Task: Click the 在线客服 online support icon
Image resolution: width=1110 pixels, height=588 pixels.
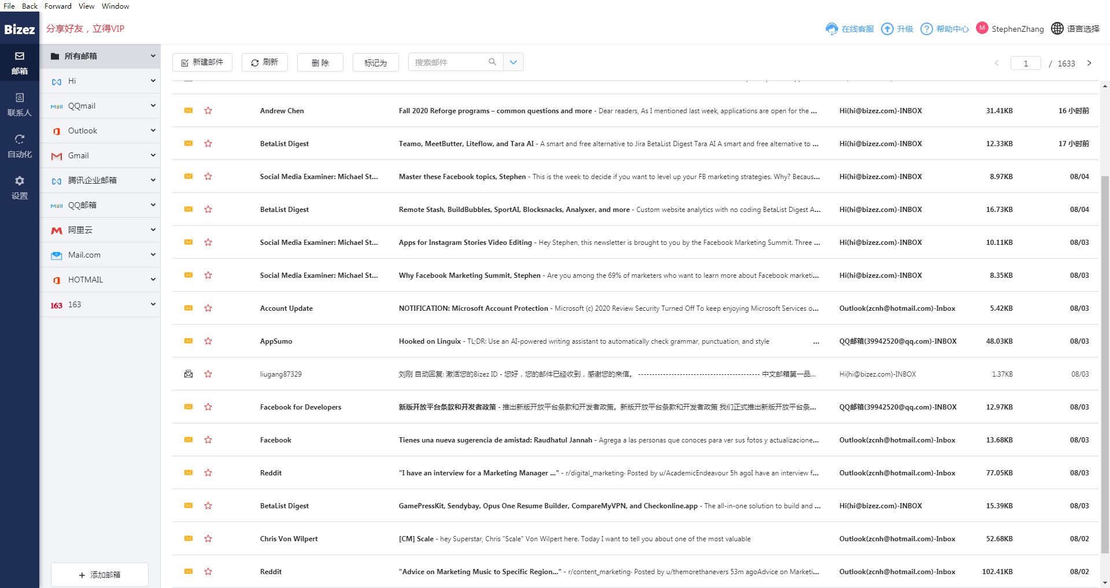Action: click(831, 29)
